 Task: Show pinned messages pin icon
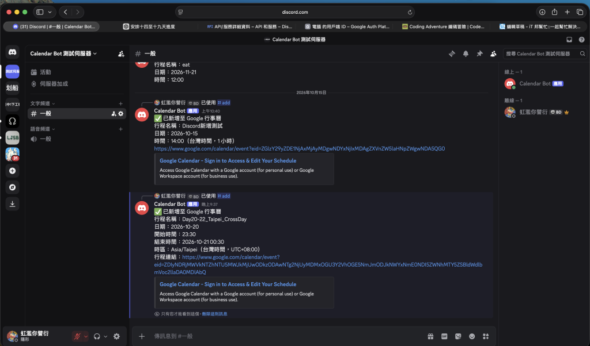(479, 53)
